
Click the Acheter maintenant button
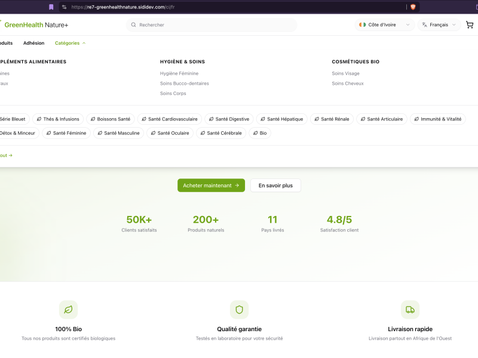[x=211, y=186]
